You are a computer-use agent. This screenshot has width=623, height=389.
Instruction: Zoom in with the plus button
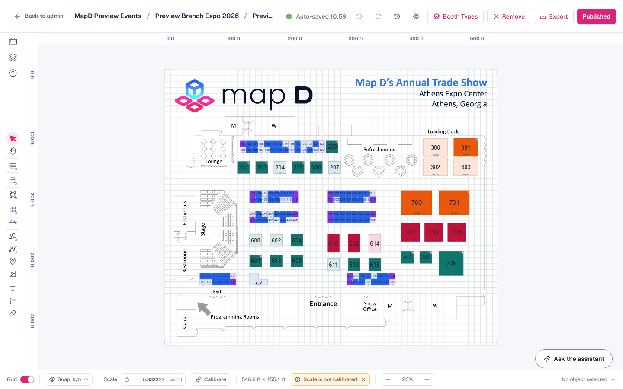click(427, 379)
